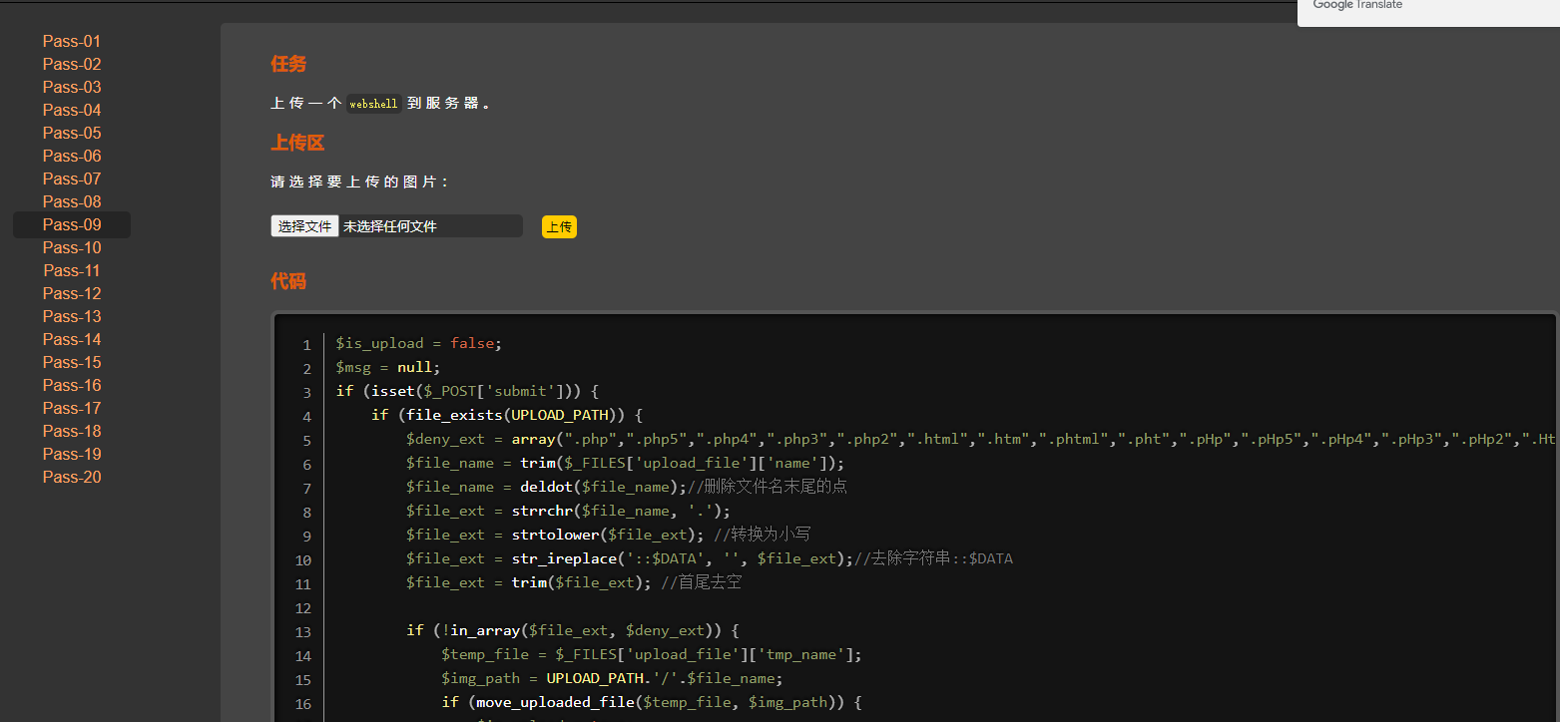Screen dimensions: 1560x722
Task: Jump to Pass-10
Action: click(x=72, y=247)
